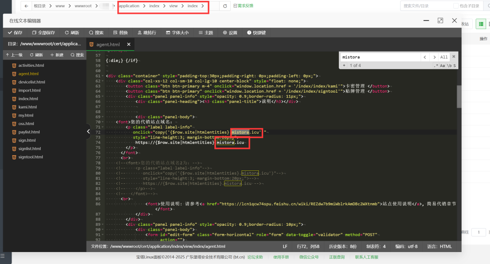Open my.html in the file tree
Viewport: 490px width, 264px height.
[x=26, y=116]
